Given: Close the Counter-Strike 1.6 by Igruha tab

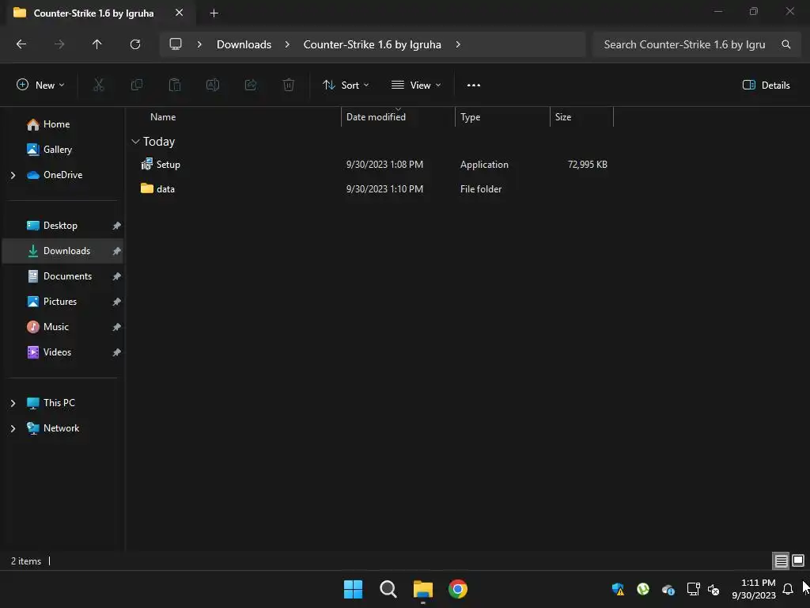Looking at the screenshot, I should tap(179, 13).
